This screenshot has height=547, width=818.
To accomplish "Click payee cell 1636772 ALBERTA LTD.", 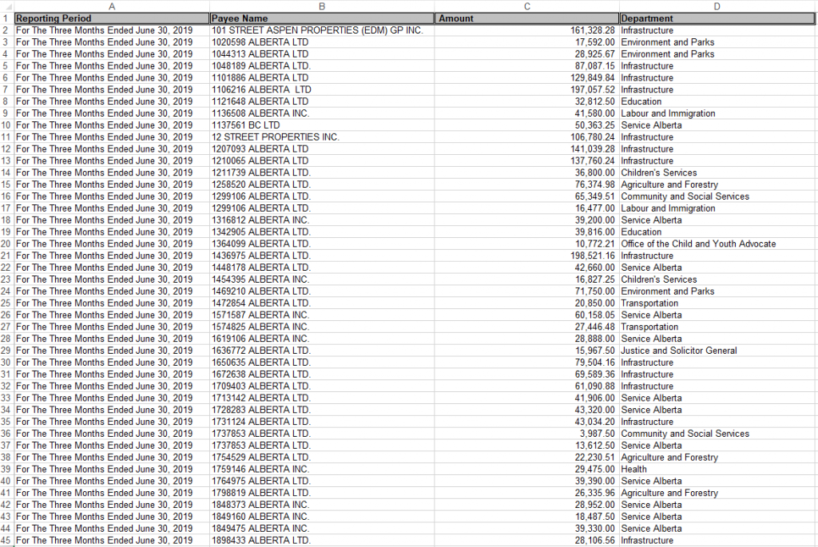I will 322,351.
